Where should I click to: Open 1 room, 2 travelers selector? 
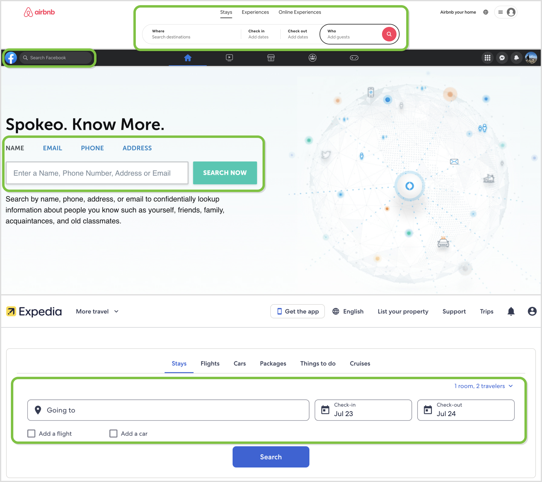pyautogui.click(x=483, y=386)
